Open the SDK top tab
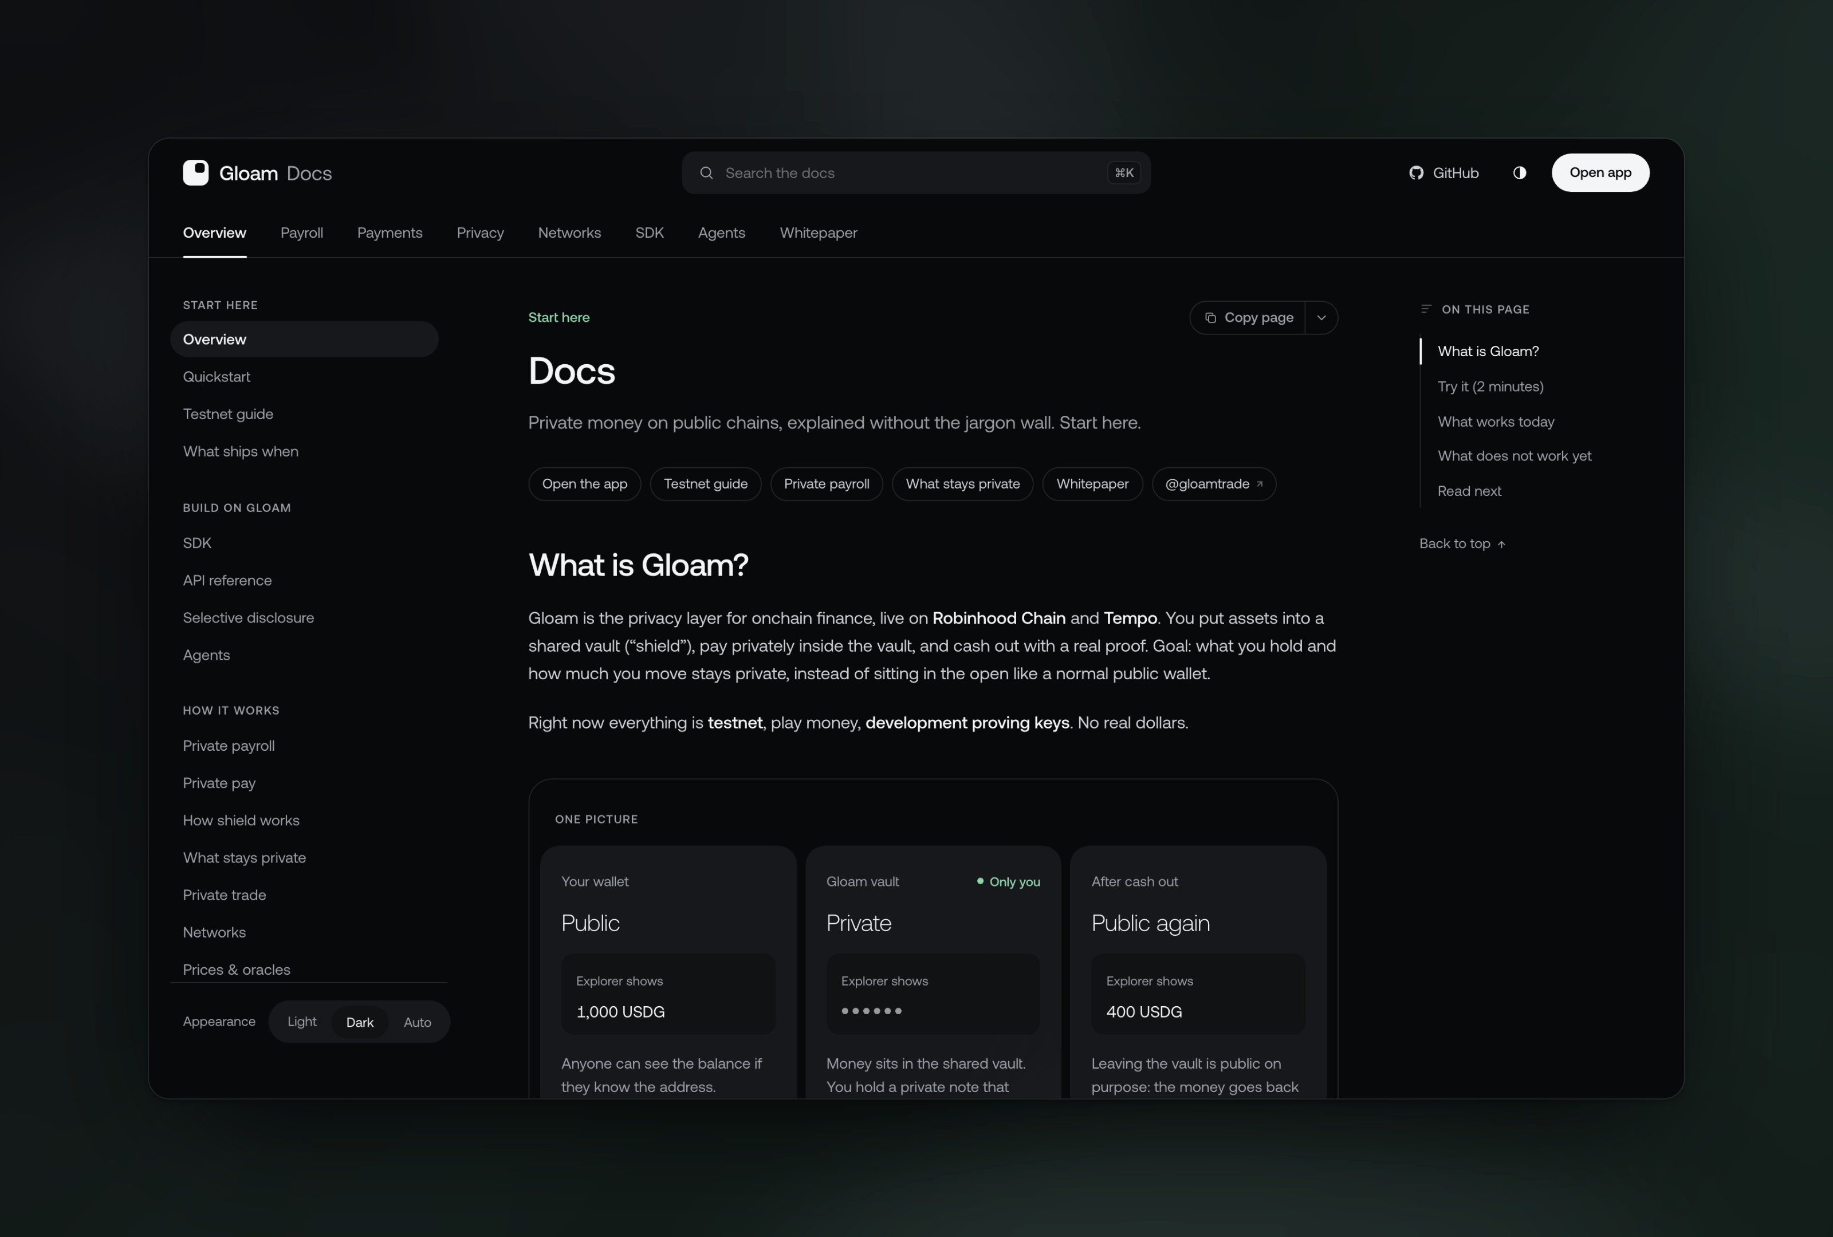The height and width of the screenshot is (1237, 1833). 649,233
